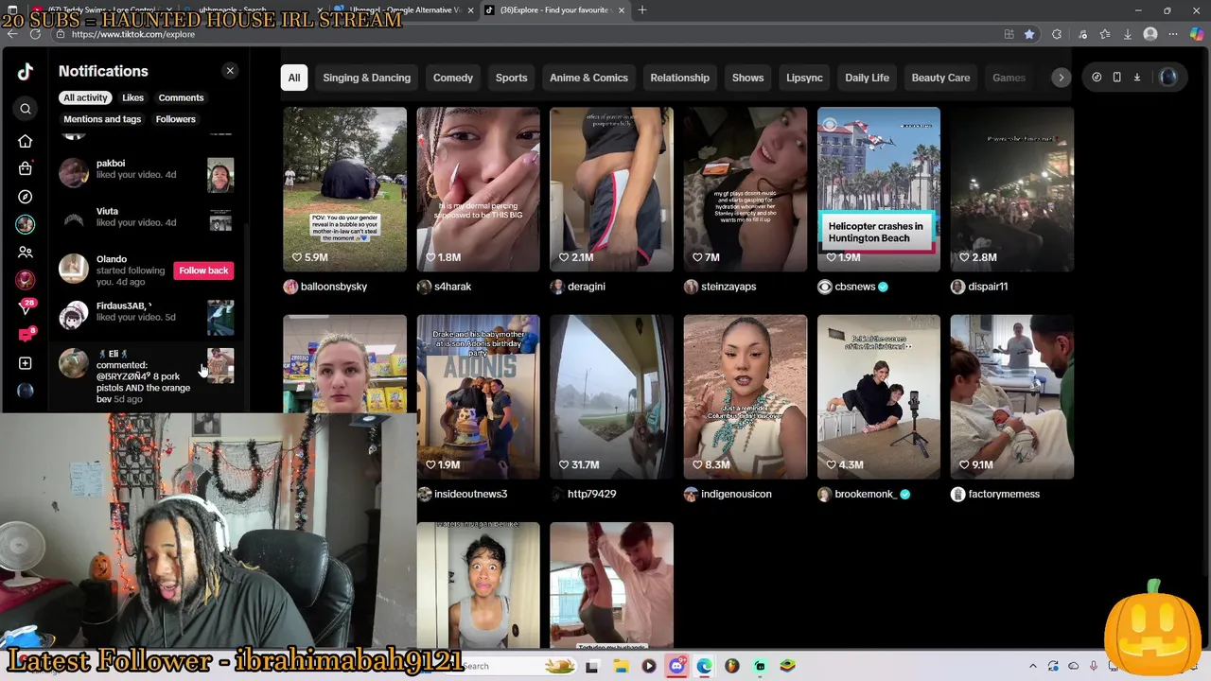Viewport: 1211px width, 681px height.
Task: Click the browser back arrow
Action: coord(11,34)
